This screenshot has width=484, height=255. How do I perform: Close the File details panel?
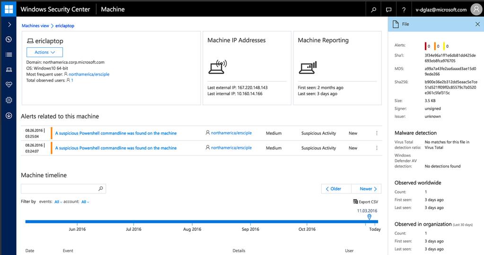point(477,24)
